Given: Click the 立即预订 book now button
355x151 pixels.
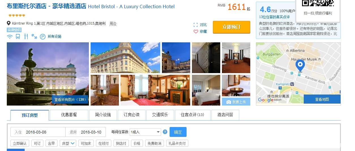Looking at the screenshot, I should click(232, 27).
